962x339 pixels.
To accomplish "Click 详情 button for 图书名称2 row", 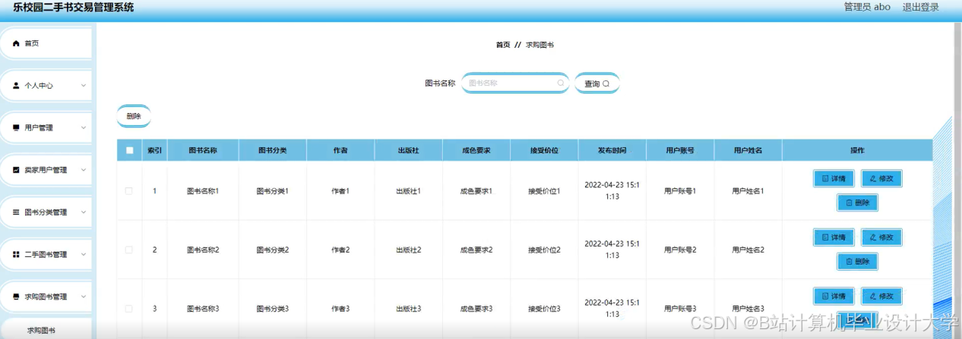I will pos(834,237).
